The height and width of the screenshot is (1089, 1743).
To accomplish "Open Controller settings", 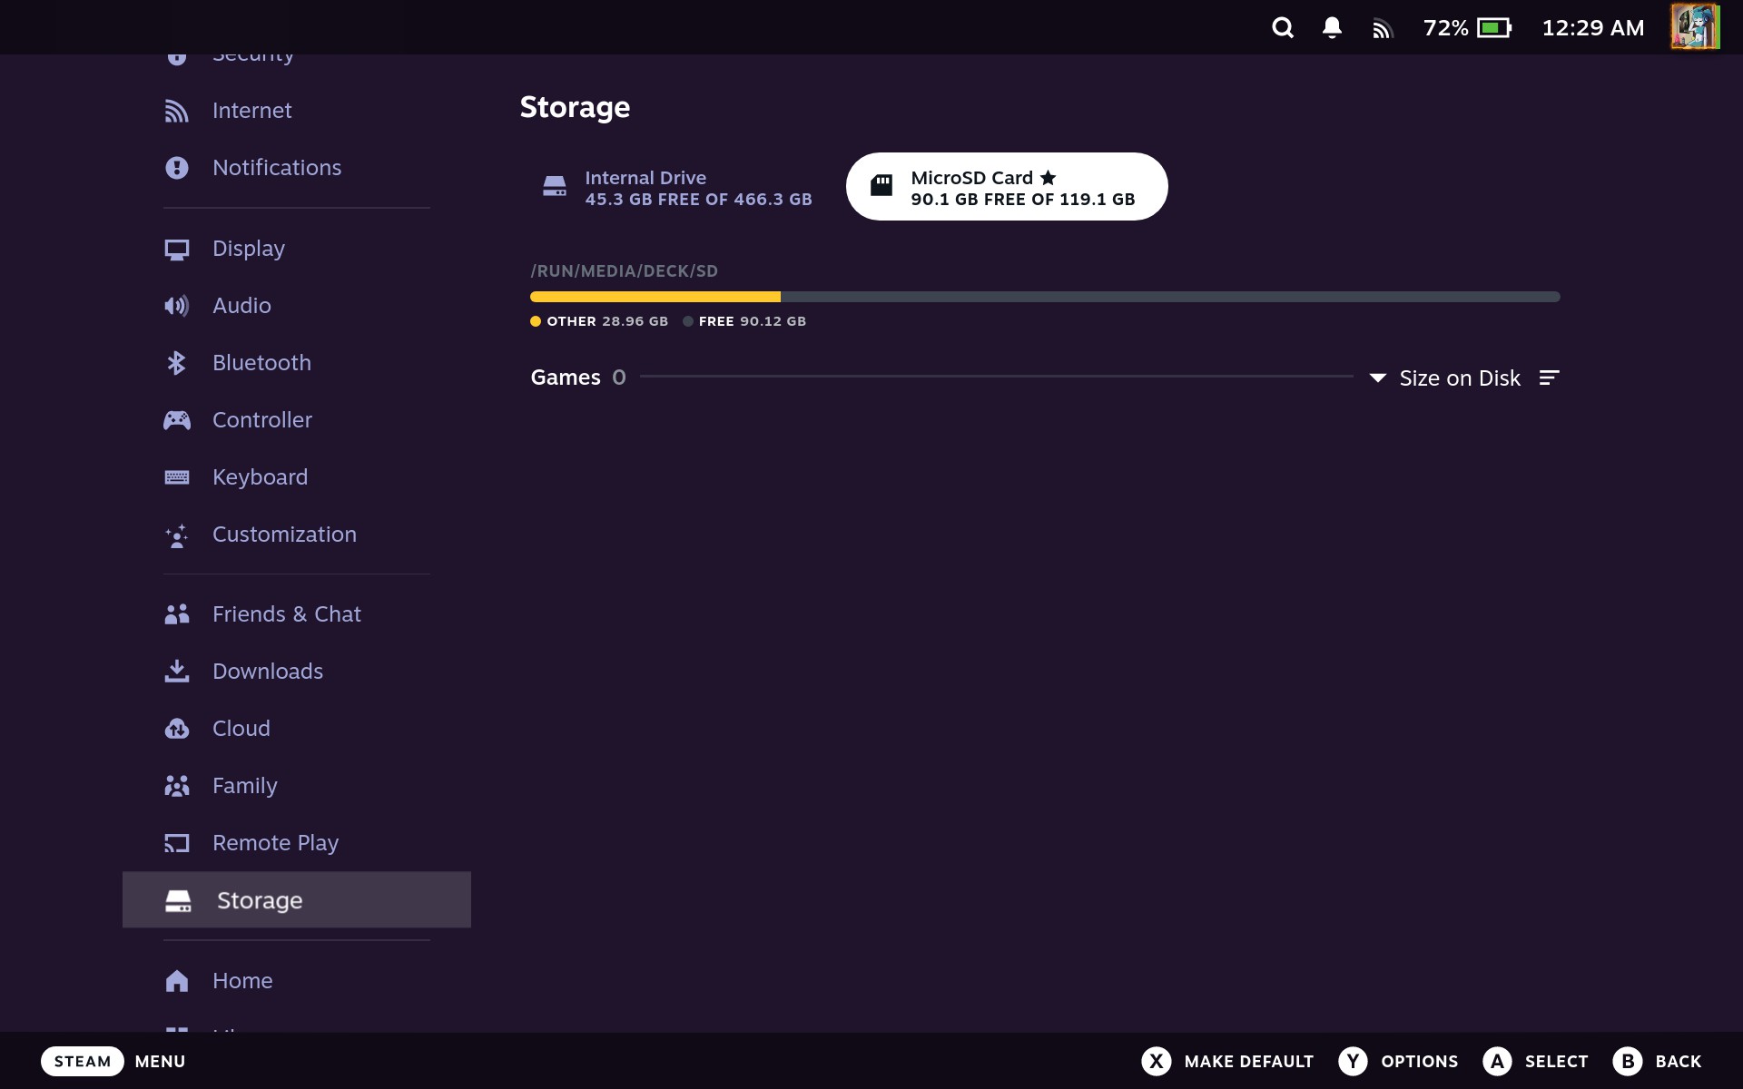I will (x=297, y=420).
